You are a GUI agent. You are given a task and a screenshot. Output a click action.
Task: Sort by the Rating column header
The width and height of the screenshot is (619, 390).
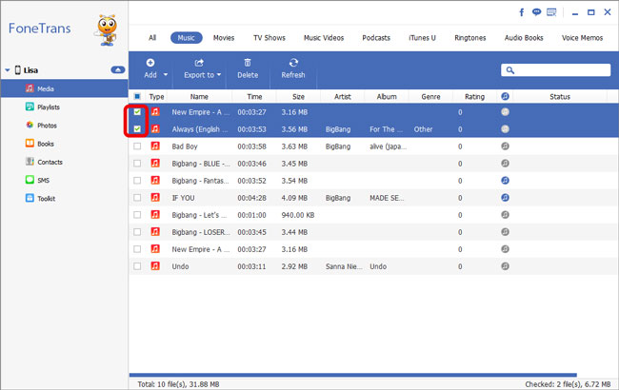[474, 97]
